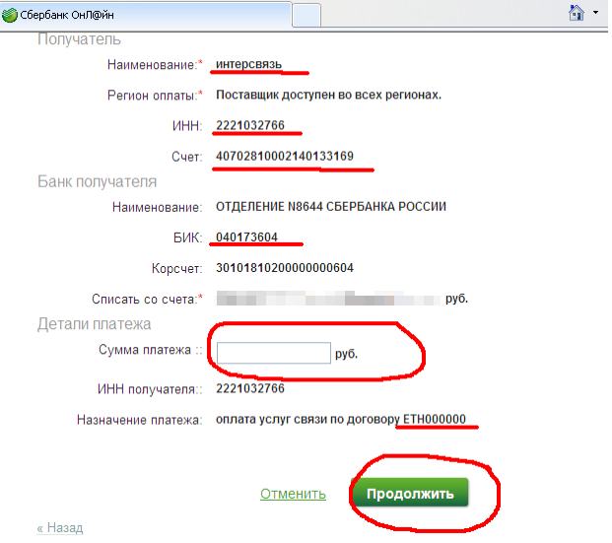Click text Поставщик доступен во всех регионах
Screen dimensions: 612x543
pyautogui.click(x=328, y=95)
